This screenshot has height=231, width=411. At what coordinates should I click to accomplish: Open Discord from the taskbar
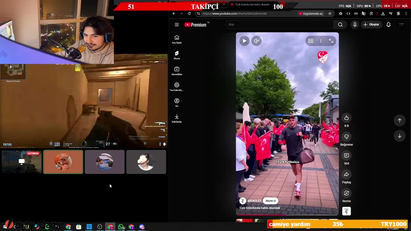point(142,227)
